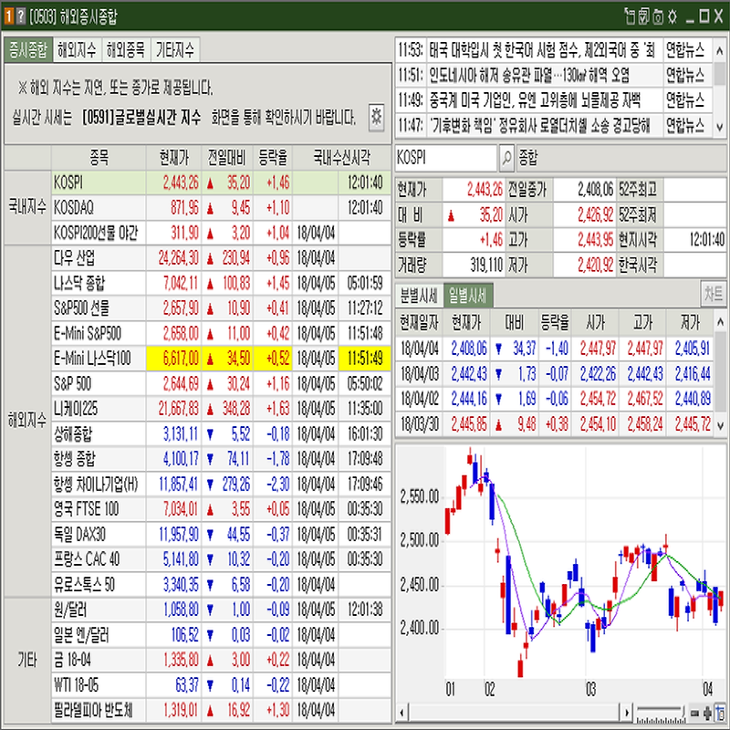Screen dimensions: 730x730
Task: Switch to the 해외지수 tab
Action: click(x=77, y=50)
